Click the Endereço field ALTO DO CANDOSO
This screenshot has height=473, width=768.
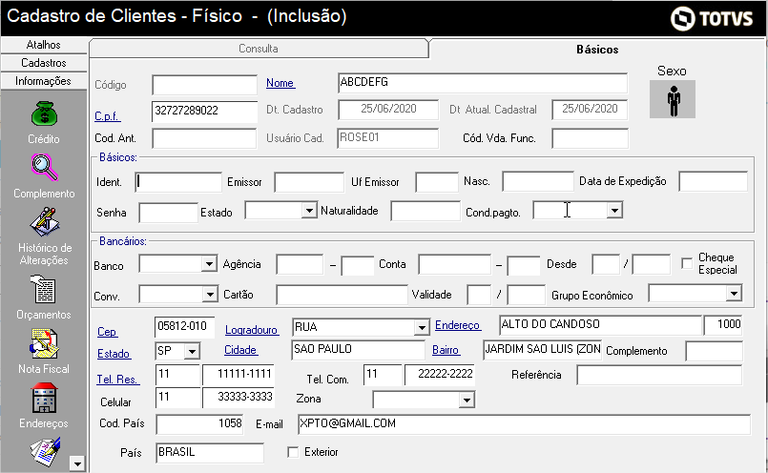pyautogui.click(x=600, y=324)
